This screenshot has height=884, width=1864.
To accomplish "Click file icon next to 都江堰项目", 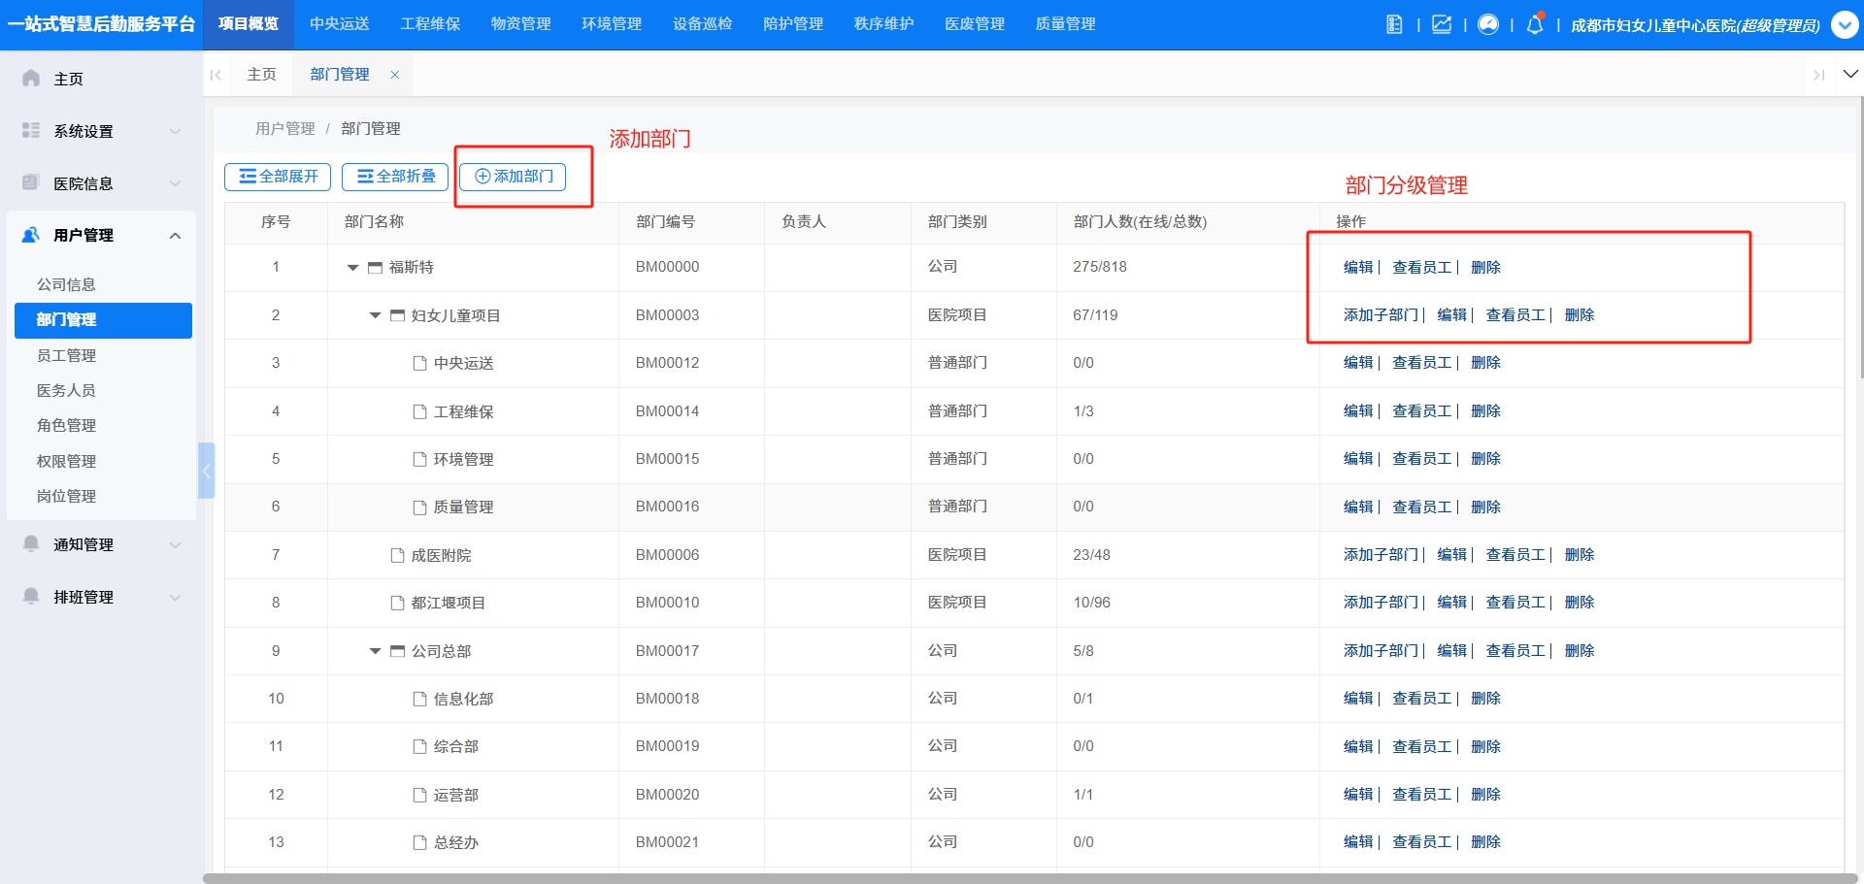I will (397, 603).
